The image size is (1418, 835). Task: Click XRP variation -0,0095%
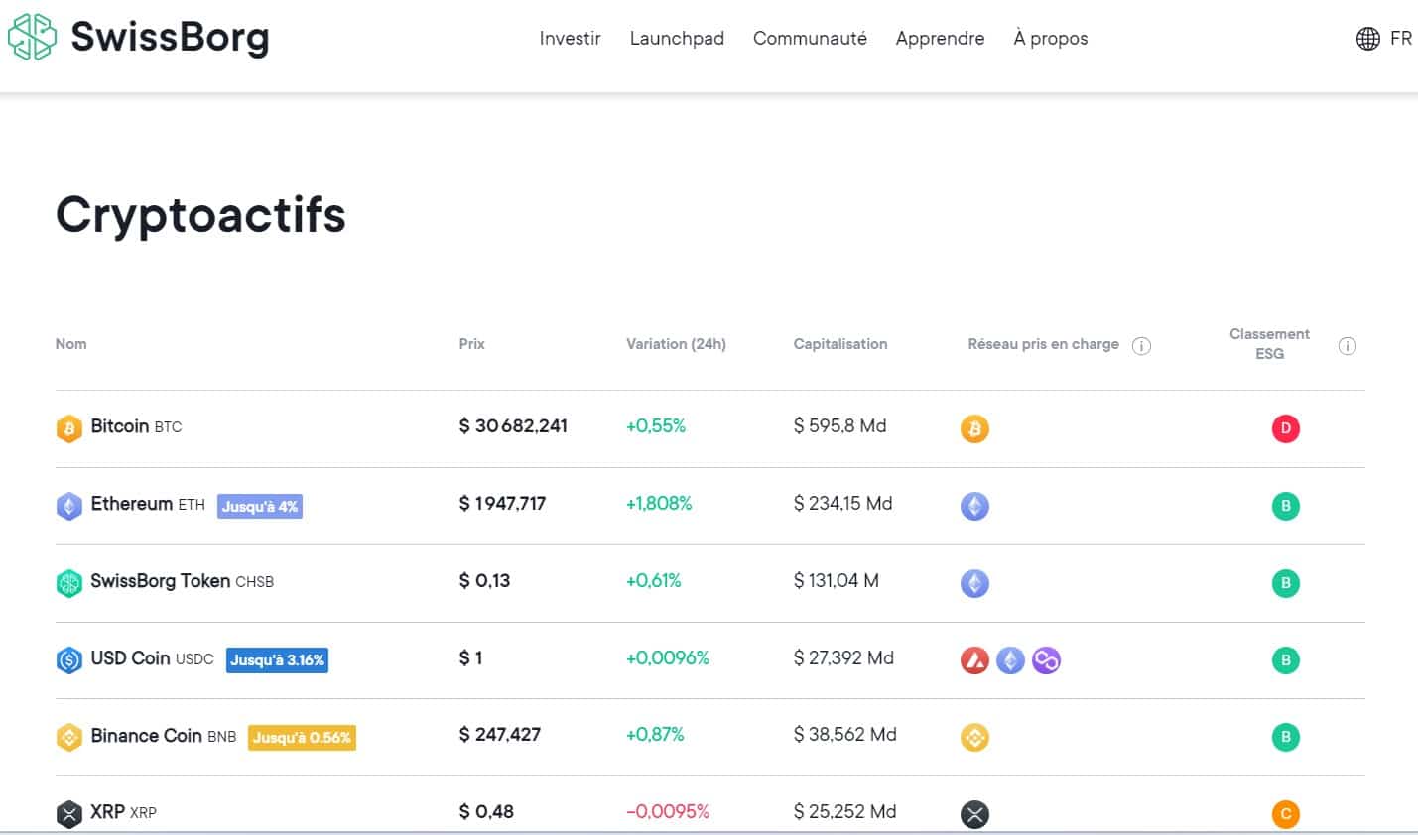coord(668,812)
